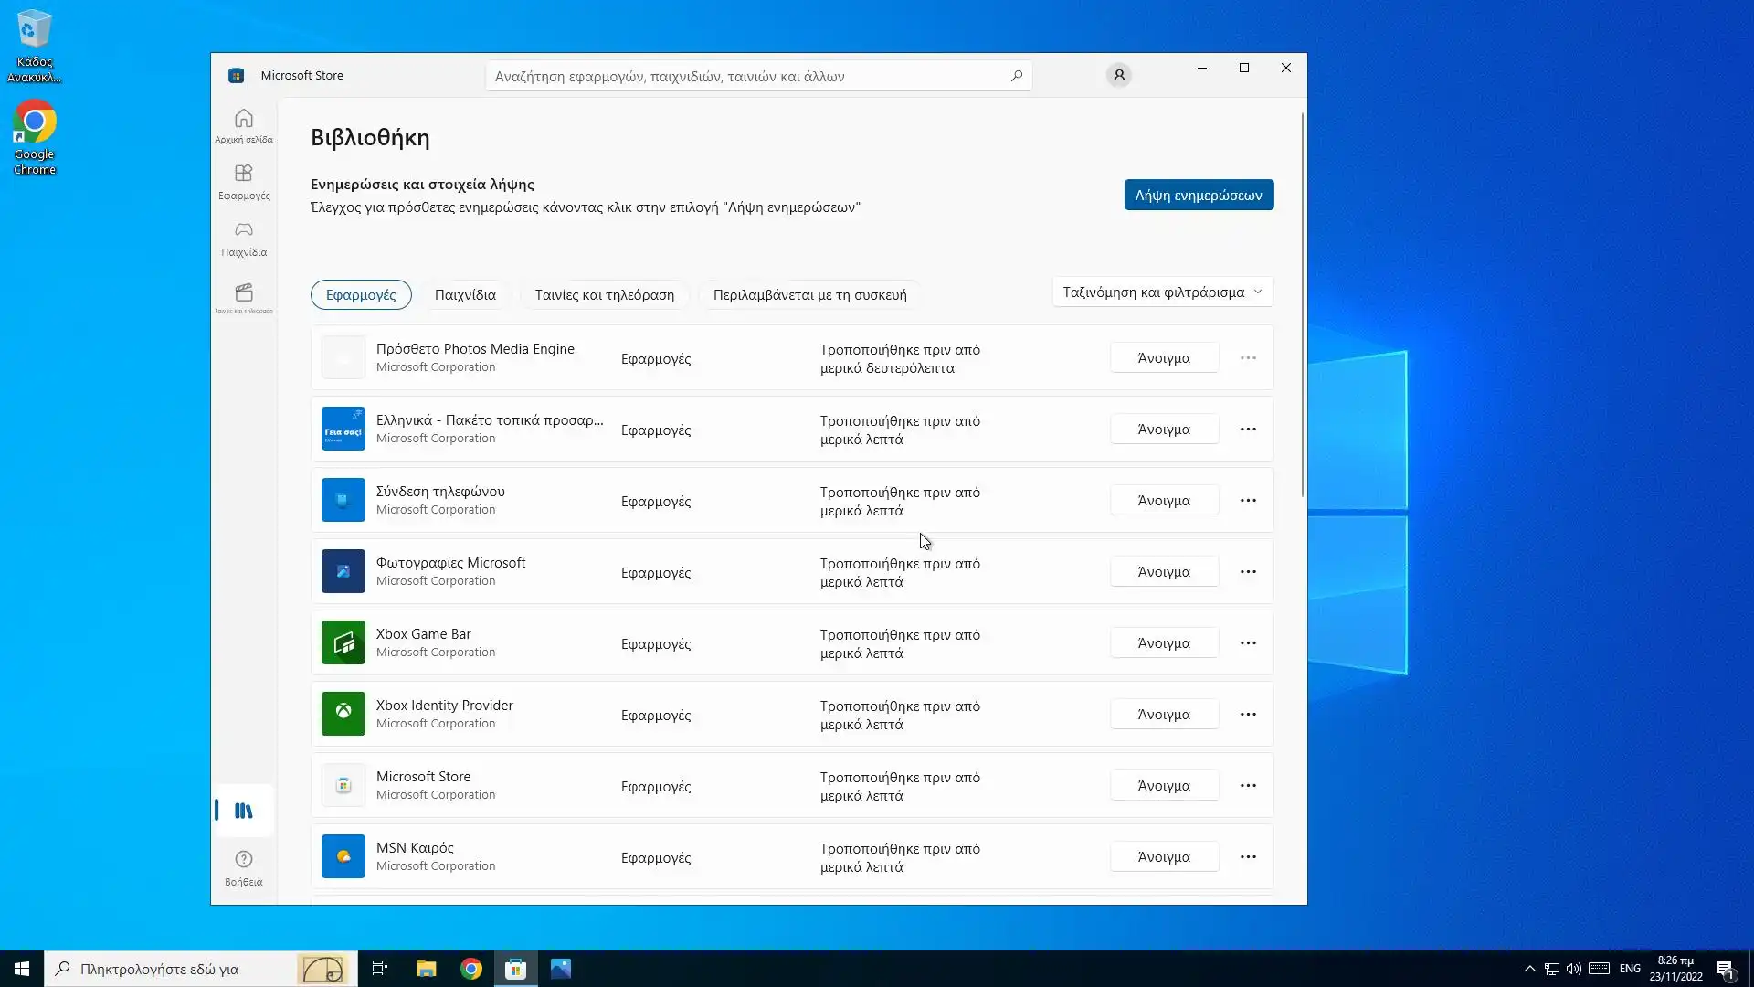Click the Xbox Game Bar app icon
The width and height of the screenshot is (1754, 987).
coord(343,642)
